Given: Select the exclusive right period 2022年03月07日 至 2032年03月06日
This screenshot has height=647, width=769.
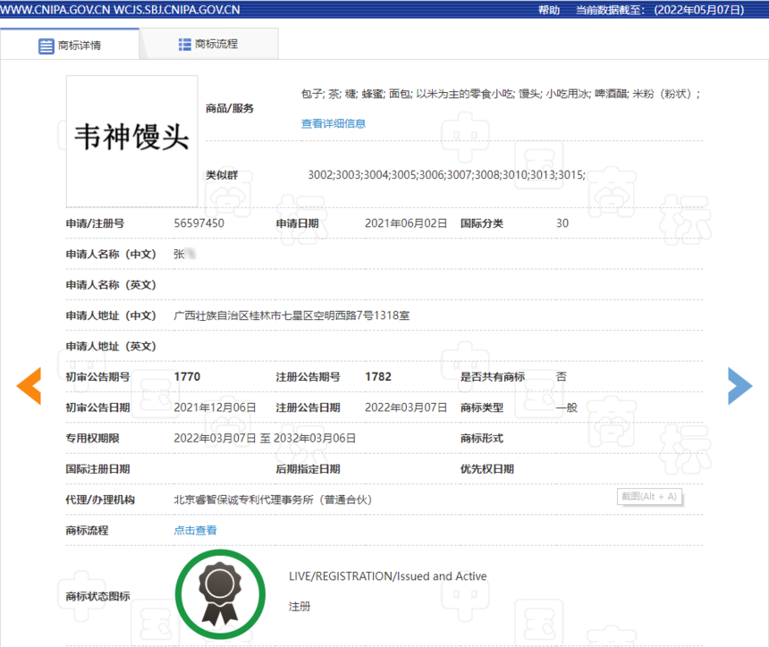Looking at the screenshot, I should pyautogui.click(x=265, y=438).
